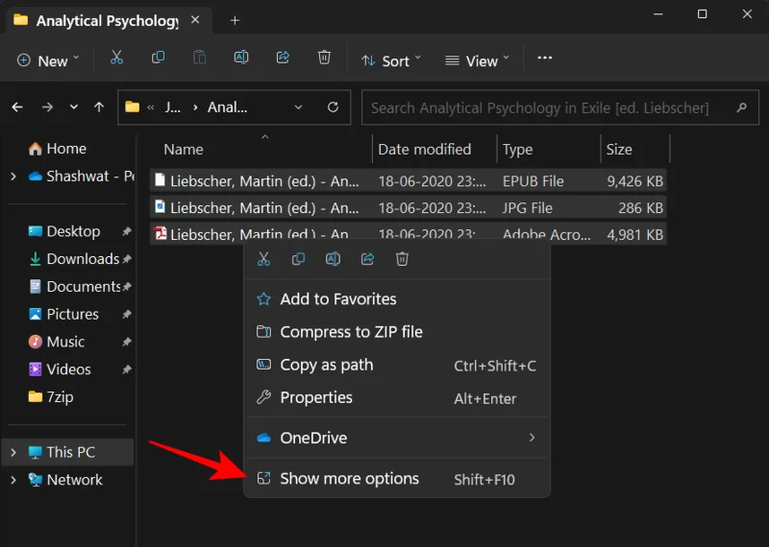The image size is (769, 547).
Task: Click the Share icon in the top toolbar
Action: coord(283,58)
